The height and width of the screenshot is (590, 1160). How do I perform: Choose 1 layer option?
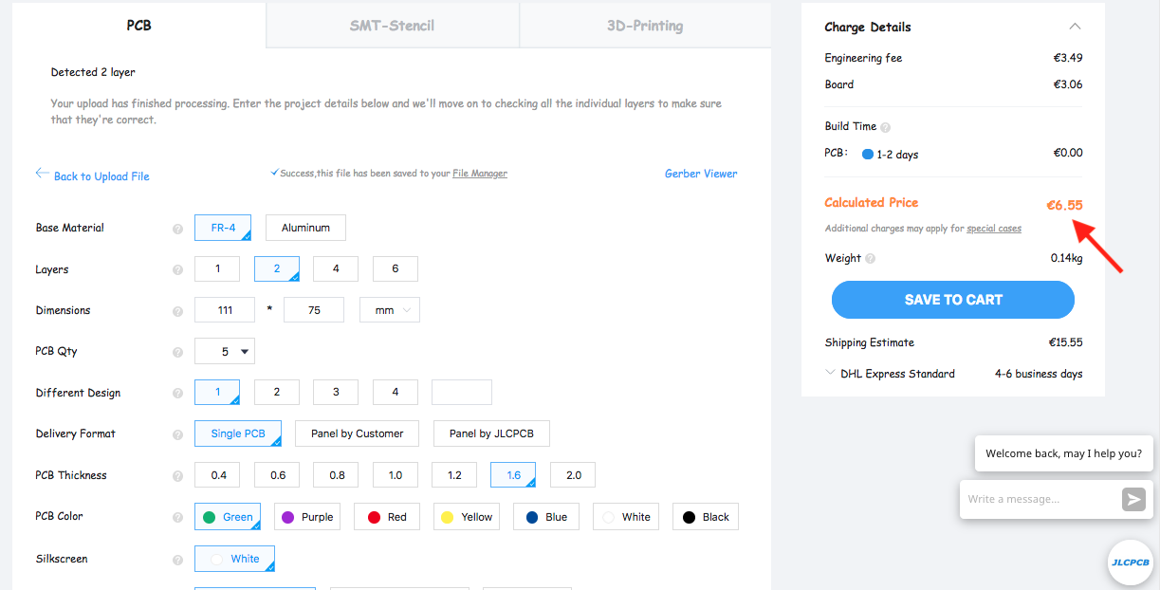coord(217,269)
